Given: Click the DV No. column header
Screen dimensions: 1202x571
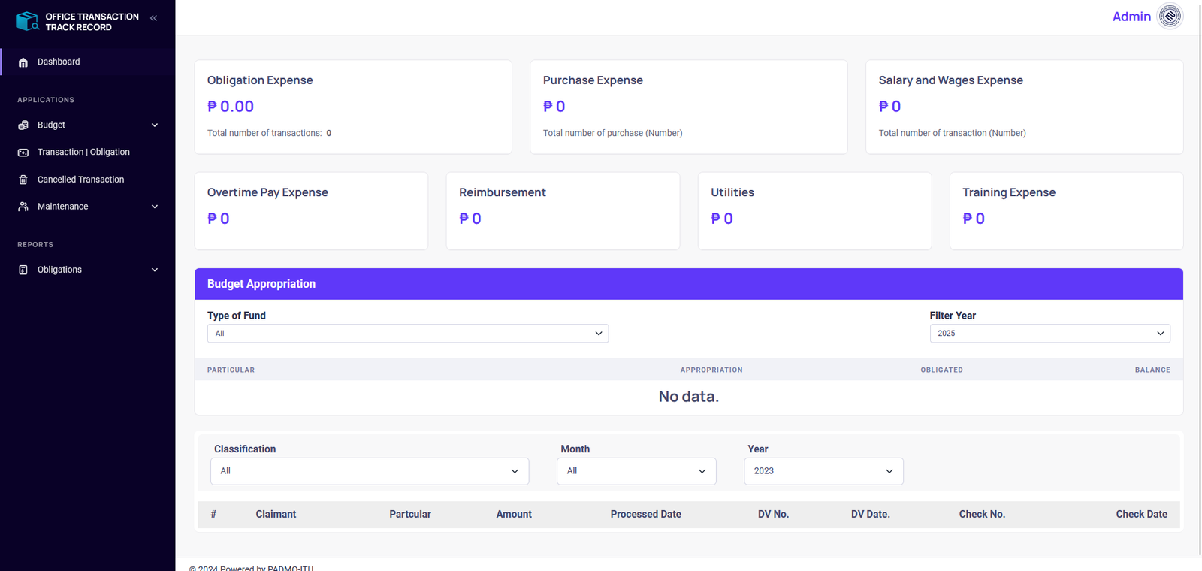Looking at the screenshot, I should point(773,514).
